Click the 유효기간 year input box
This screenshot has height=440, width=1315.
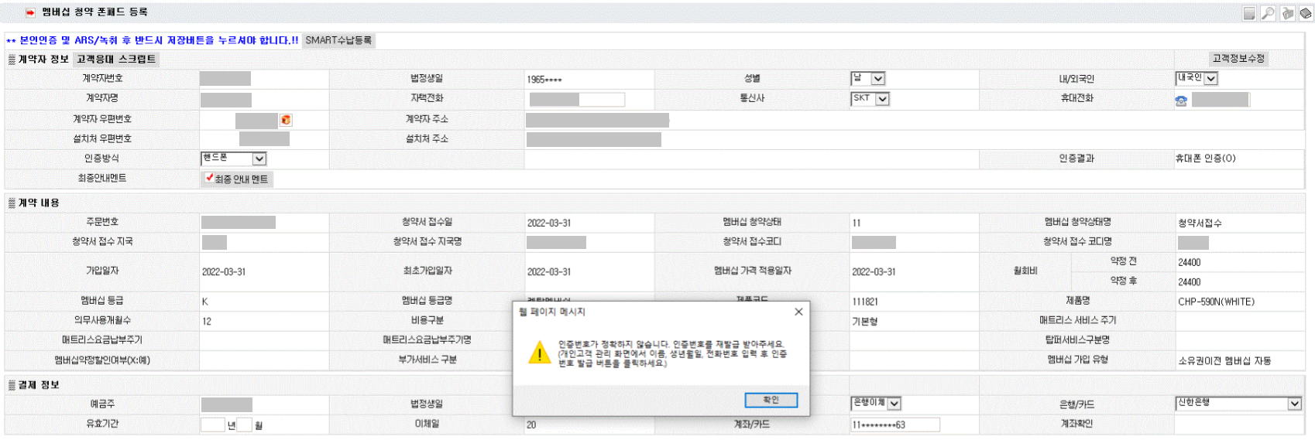point(212,425)
